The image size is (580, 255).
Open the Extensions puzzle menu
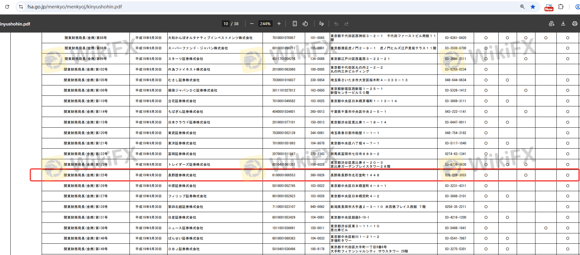561,6
